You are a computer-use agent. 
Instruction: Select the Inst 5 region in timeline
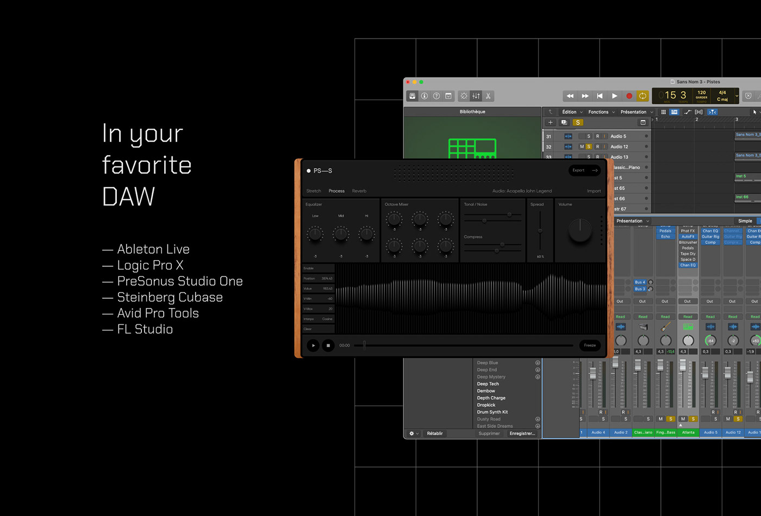(748, 177)
